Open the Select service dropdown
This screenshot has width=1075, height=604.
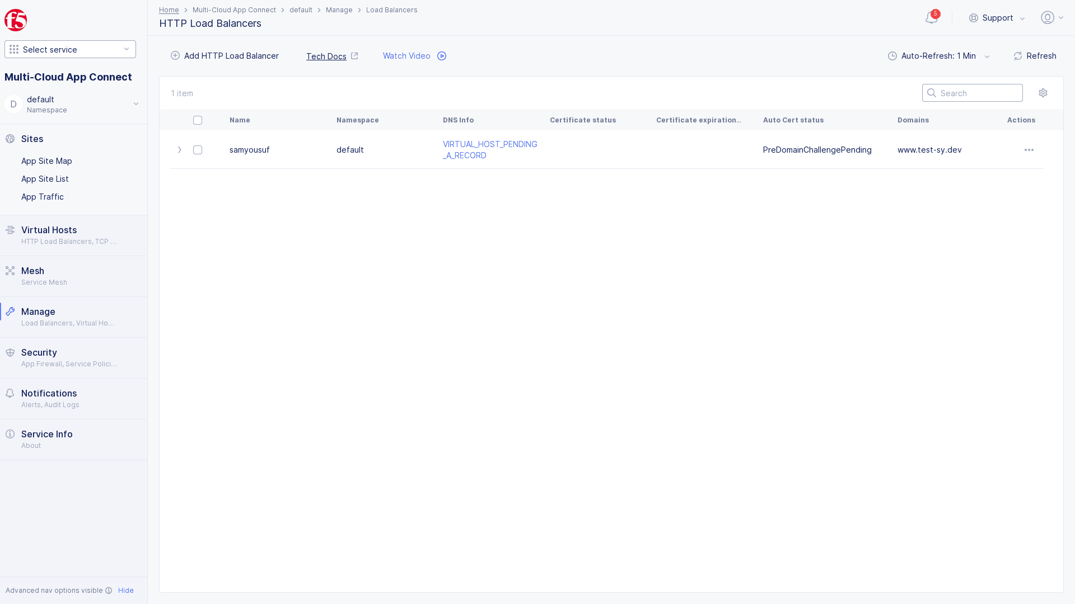(x=69, y=49)
